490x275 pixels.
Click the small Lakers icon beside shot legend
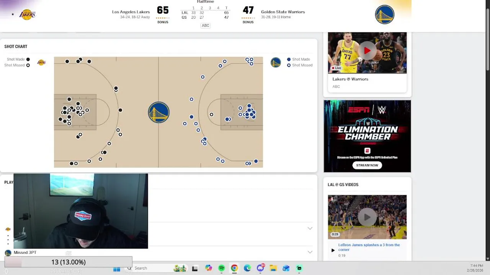(41, 62)
